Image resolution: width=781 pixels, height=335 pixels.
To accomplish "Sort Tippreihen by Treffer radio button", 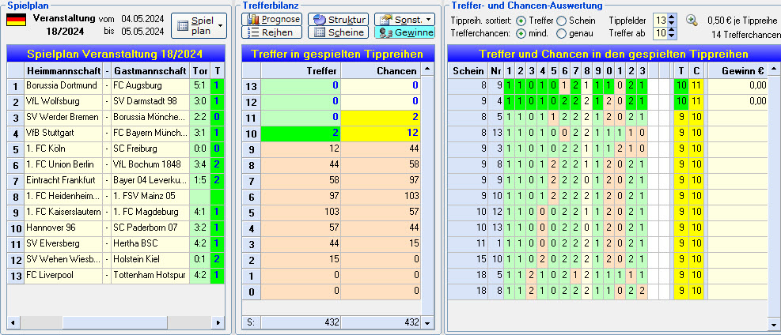I will click(521, 21).
